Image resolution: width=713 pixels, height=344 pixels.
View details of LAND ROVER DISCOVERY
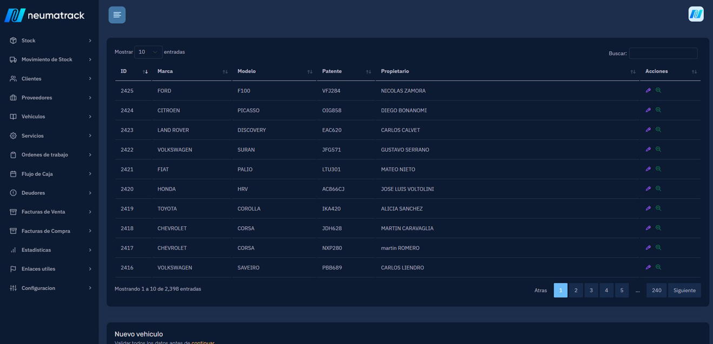(658, 130)
